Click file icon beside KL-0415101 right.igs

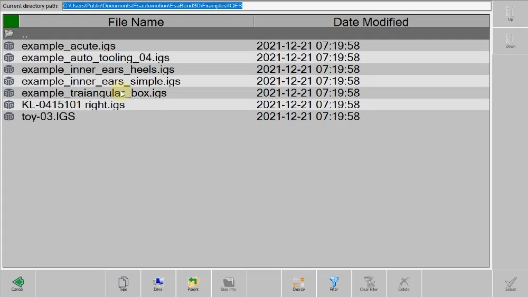[x=9, y=104]
